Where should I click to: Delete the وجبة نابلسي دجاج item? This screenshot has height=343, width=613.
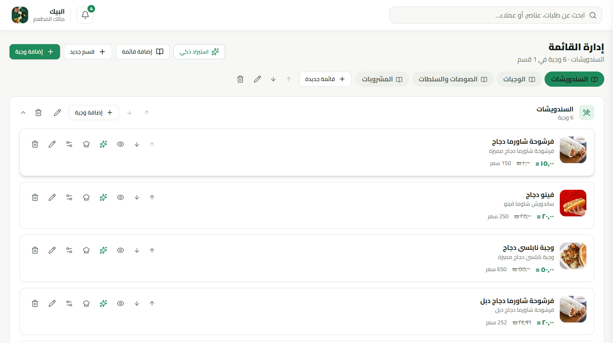[35, 250]
